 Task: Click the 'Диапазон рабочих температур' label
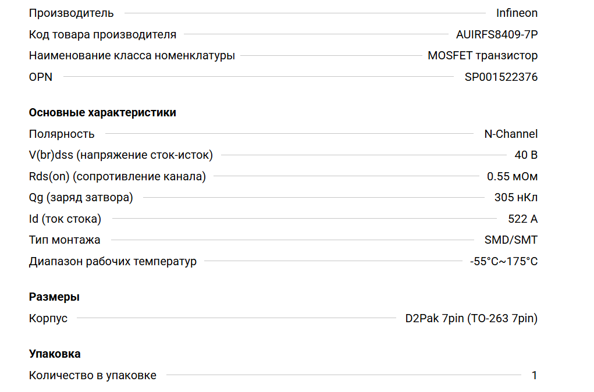(113, 261)
